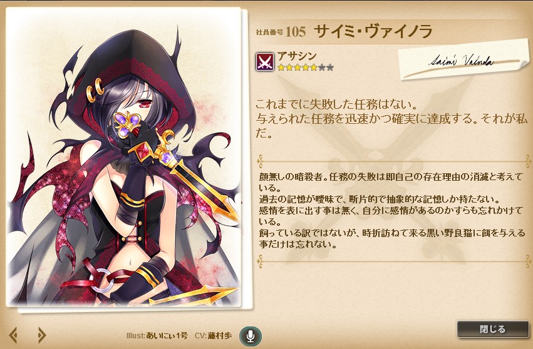This screenshot has width=533, height=349.
Task: Click the illustrator credit あいにぃ1号
Action: point(167,336)
